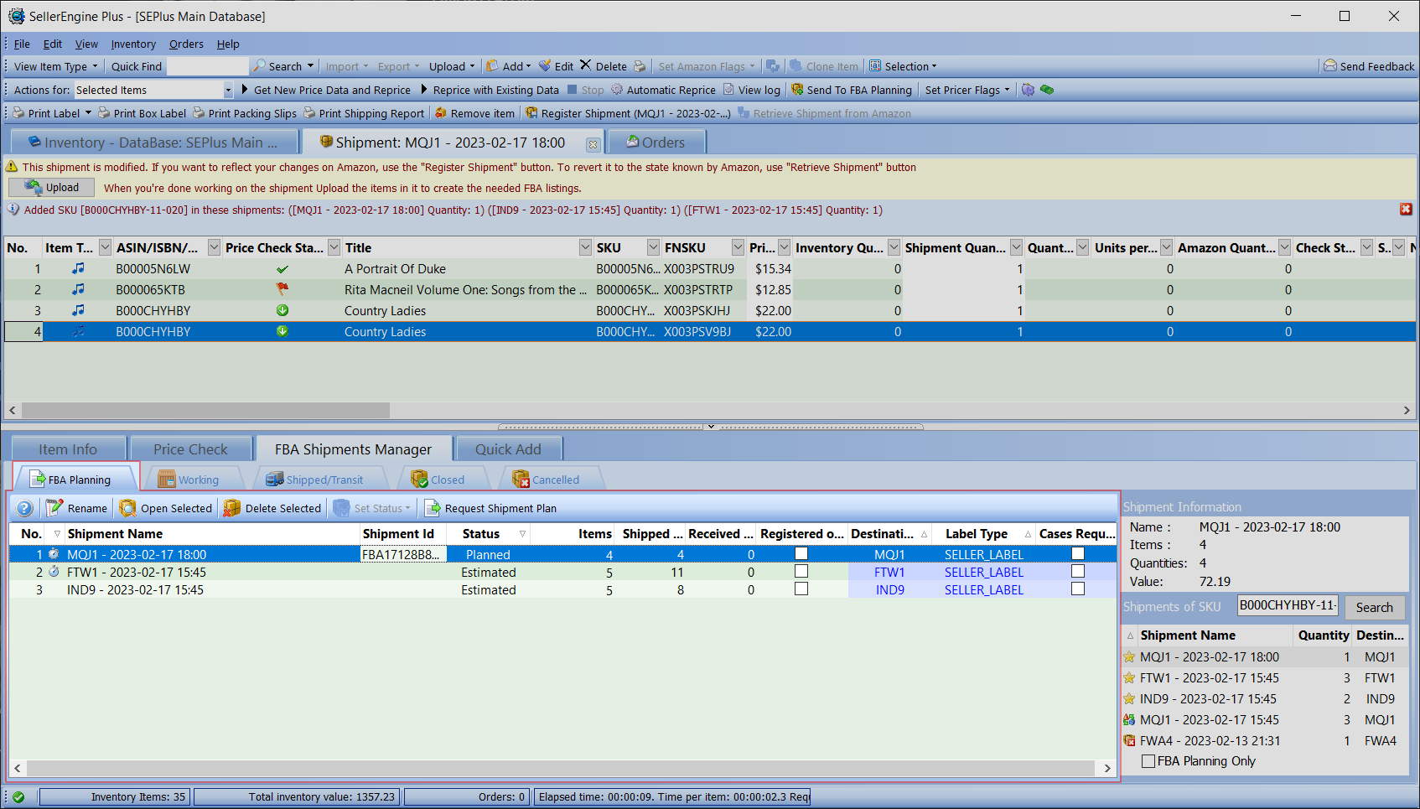The height and width of the screenshot is (809, 1420).
Task: Check Registered checkbox for MQJ1 shipment
Action: point(801,554)
